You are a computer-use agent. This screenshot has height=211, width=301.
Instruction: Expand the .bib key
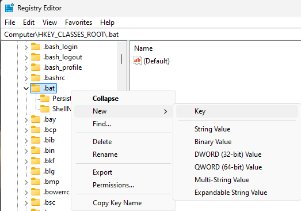26,141
